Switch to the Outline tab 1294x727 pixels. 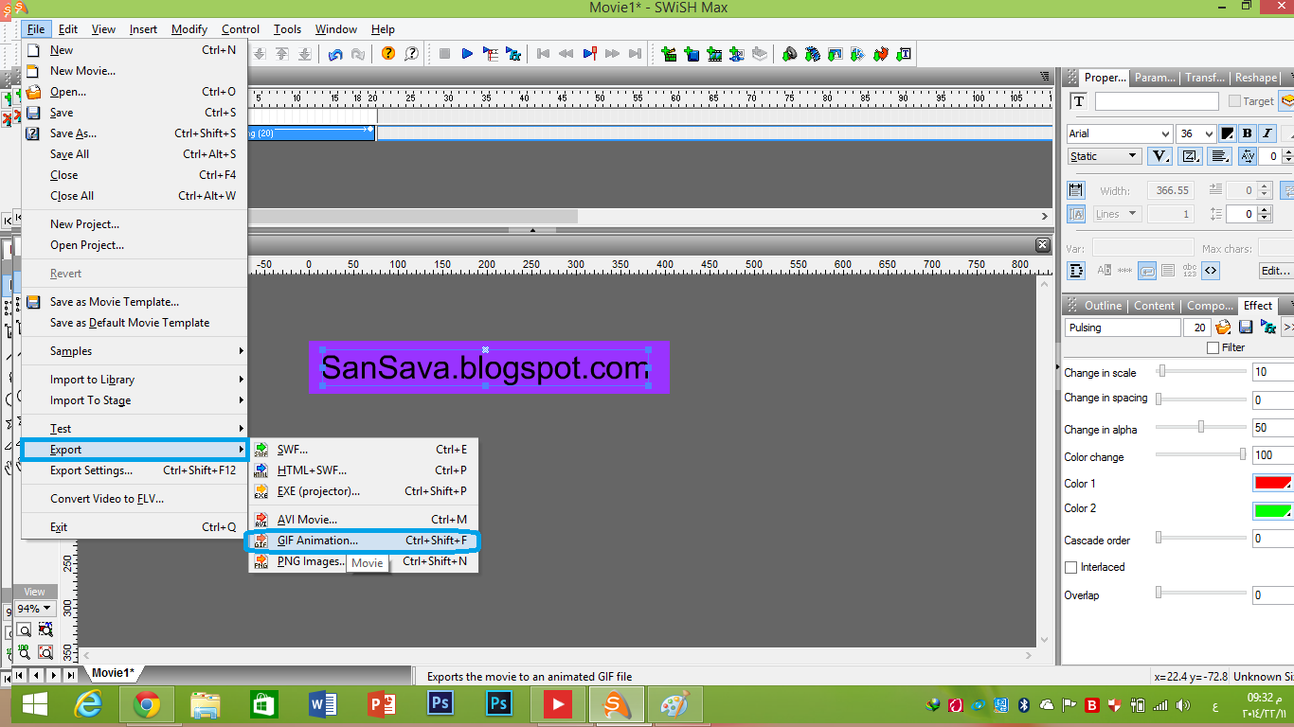tap(1102, 306)
